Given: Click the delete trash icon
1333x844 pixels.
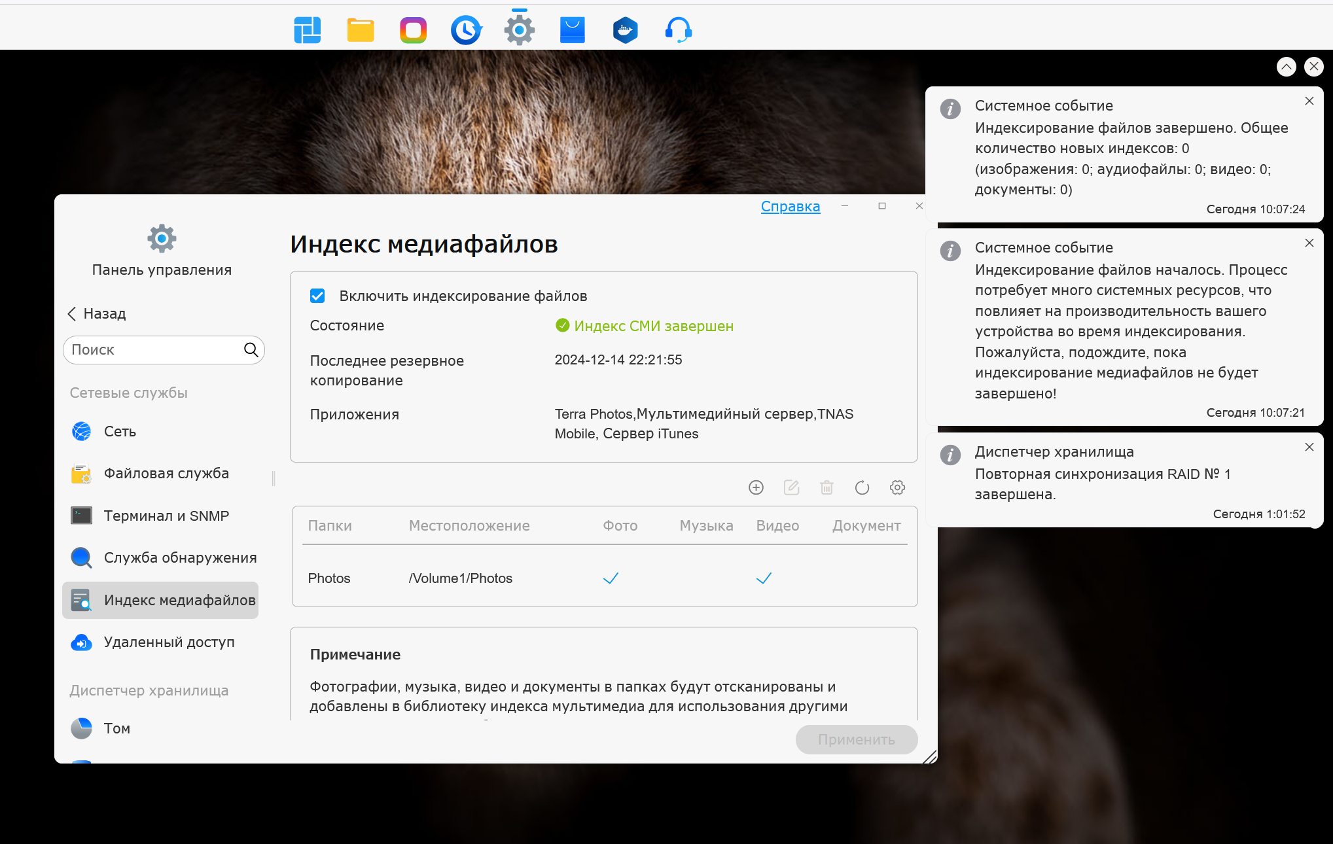Looking at the screenshot, I should coord(826,487).
